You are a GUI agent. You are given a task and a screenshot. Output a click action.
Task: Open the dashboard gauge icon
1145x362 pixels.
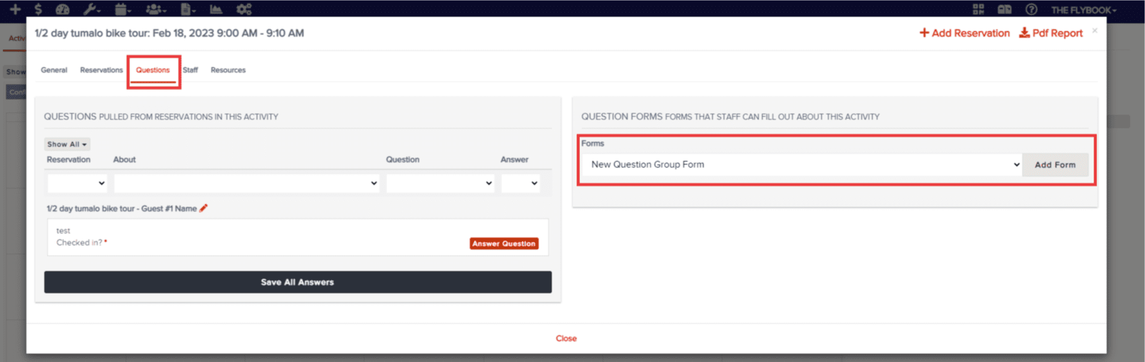click(x=62, y=9)
